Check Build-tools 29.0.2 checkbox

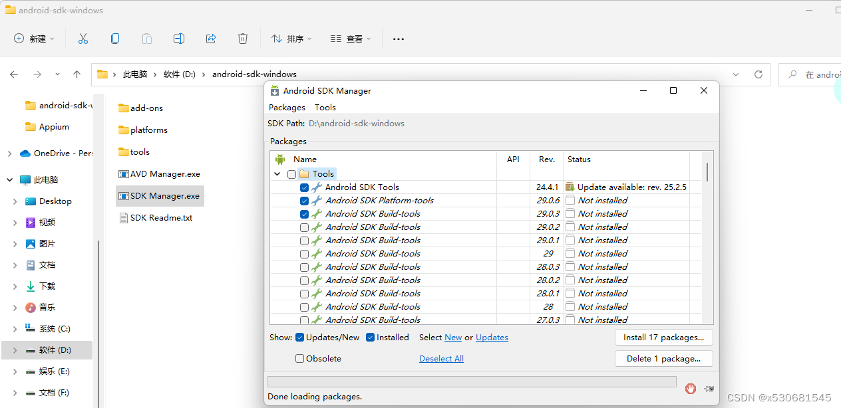click(304, 227)
